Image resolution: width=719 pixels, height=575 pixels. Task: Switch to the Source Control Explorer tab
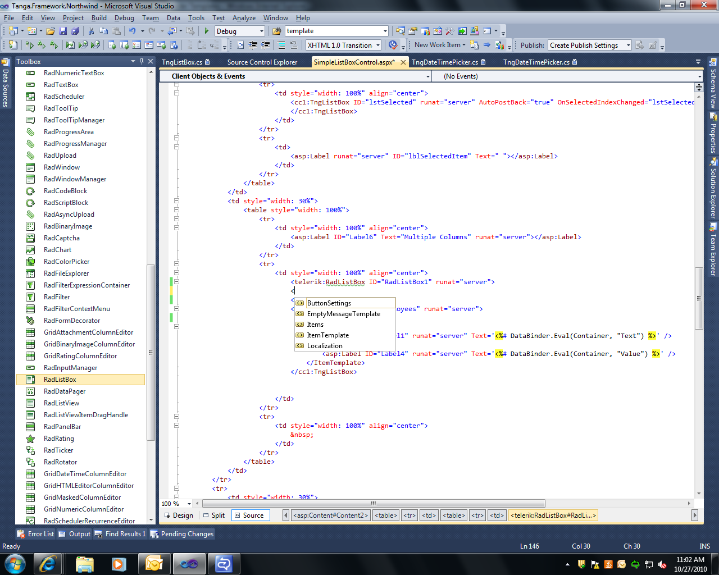pyautogui.click(x=262, y=62)
